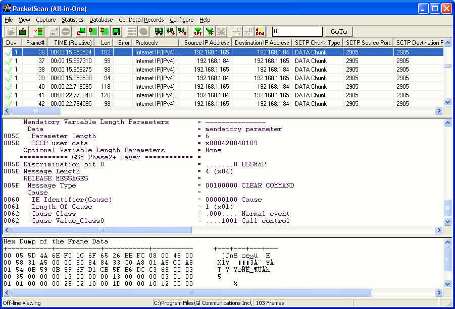Open the frame search binoculars tool
This screenshot has width=455, height=309.
(158, 31)
